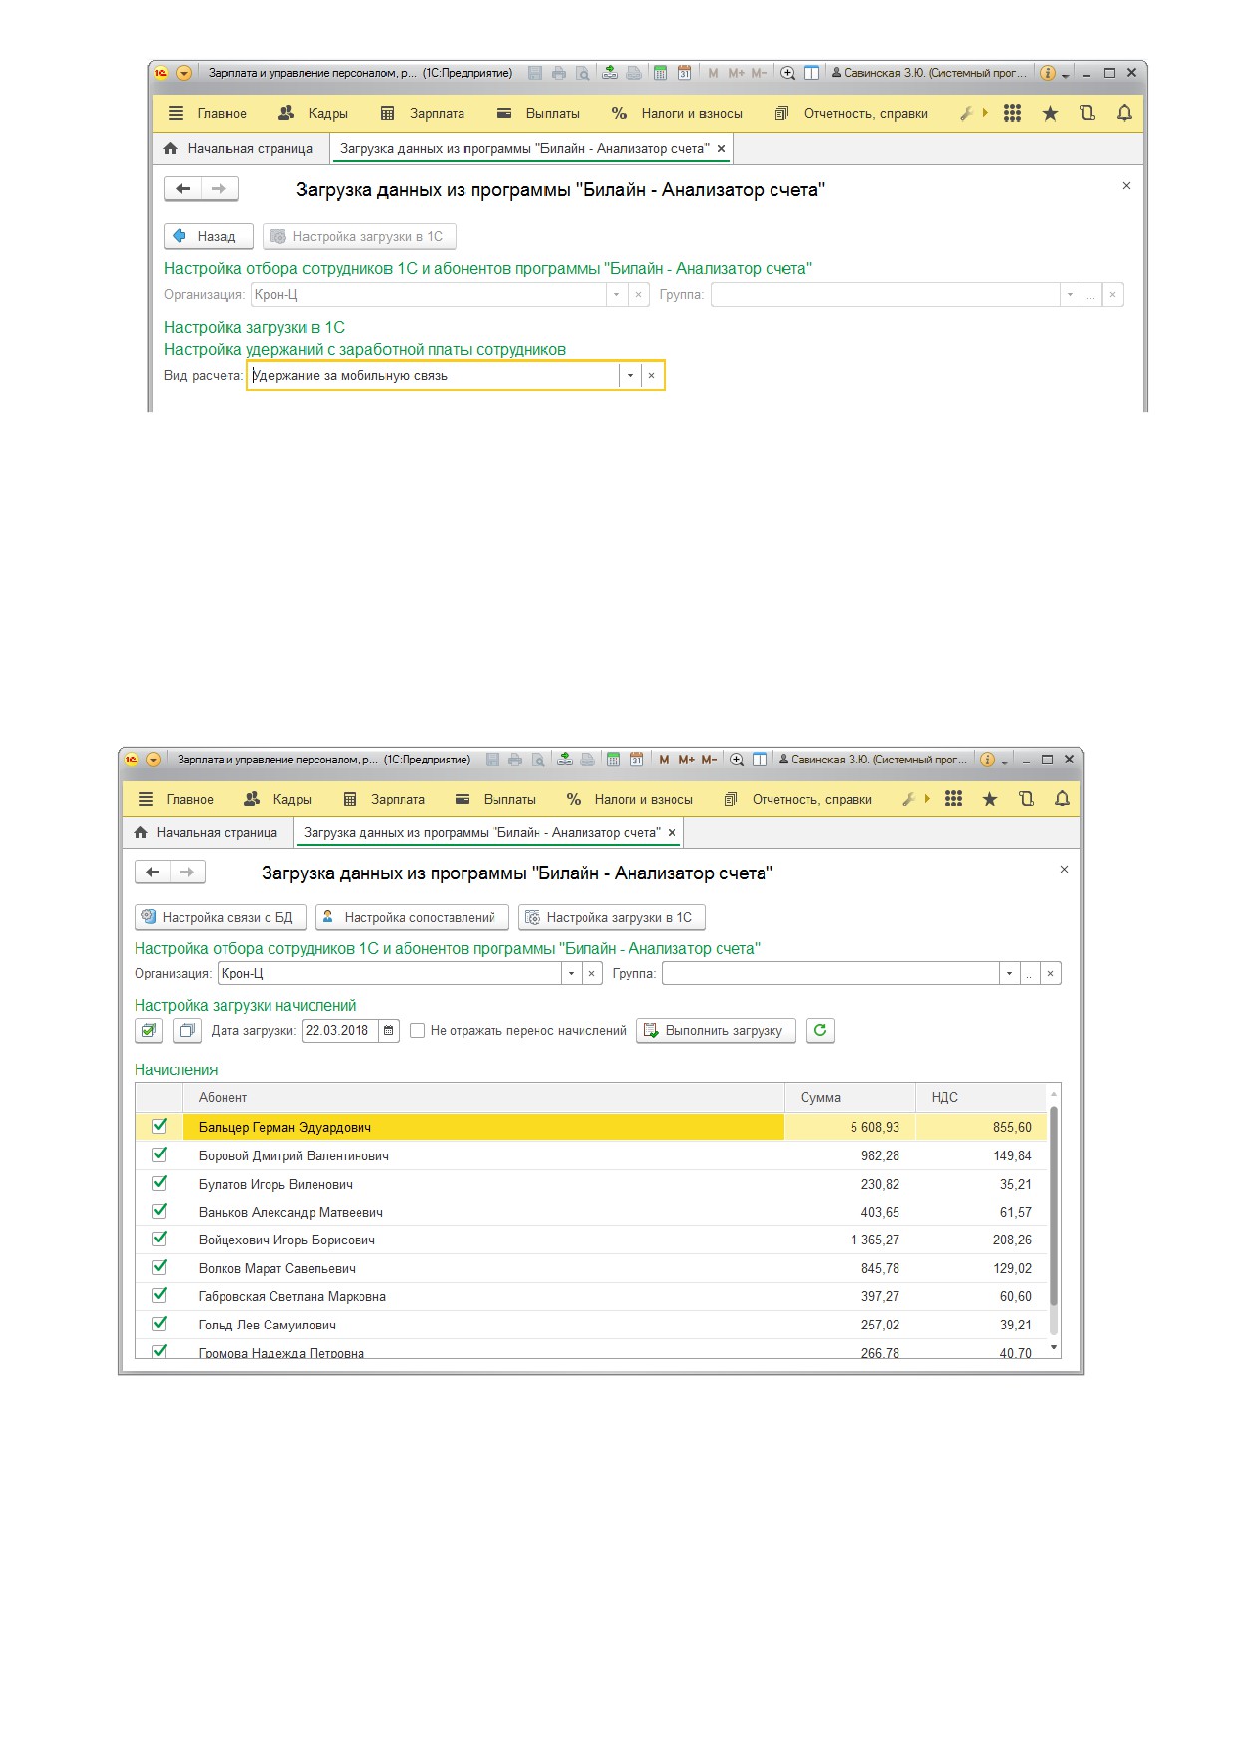Open Группа ellipsis selector in lower window
Screen dimensions: 1235x1747
1029,974
